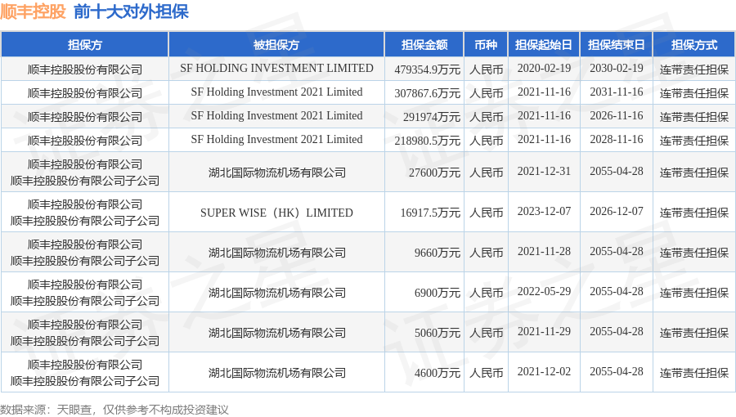Select amount 218980.5万元
Image resolution: width=736 pixels, height=417 pixels.
[x=427, y=141]
